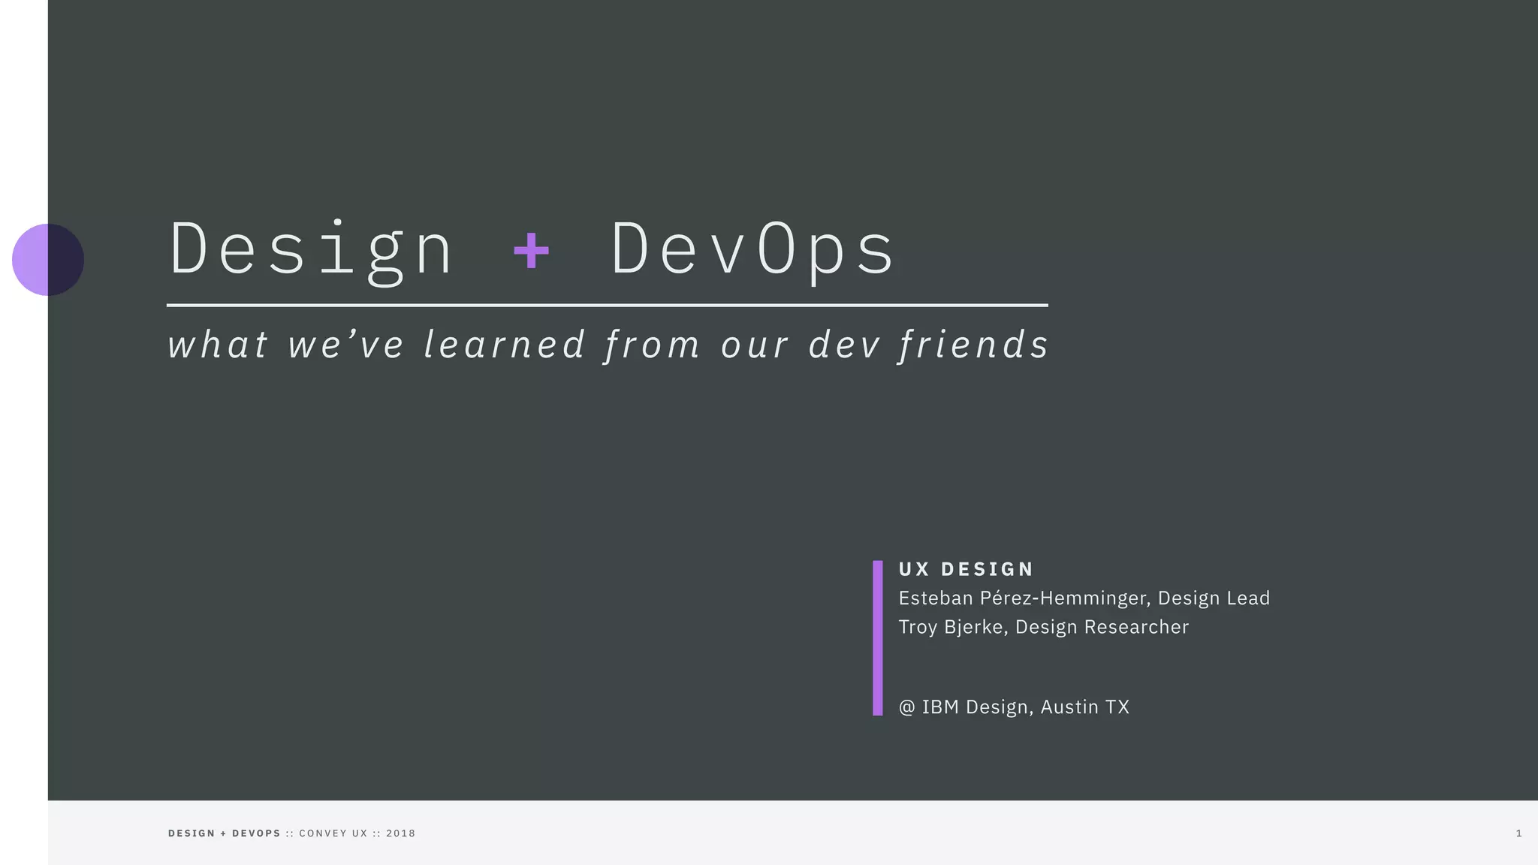
Task: Click footer text "DESIGN + DEVOPS :: CONVEY UX :: 2018"
Action: coord(291,833)
